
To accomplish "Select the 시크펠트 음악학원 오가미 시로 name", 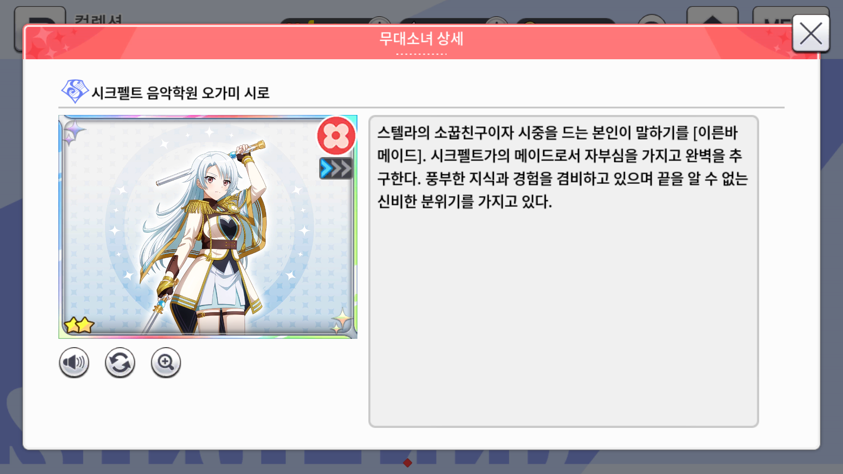I will tap(180, 93).
